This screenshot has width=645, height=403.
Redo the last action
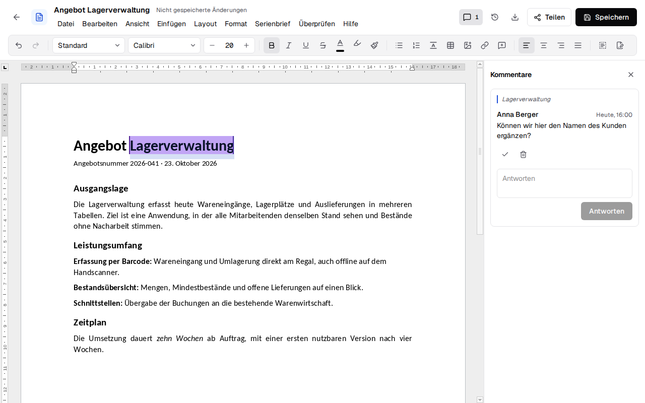click(36, 45)
